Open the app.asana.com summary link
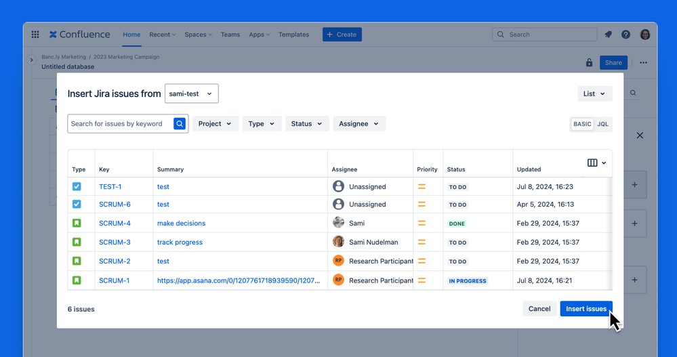The width and height of the screenshot is (677, 357). pos(239,280)
